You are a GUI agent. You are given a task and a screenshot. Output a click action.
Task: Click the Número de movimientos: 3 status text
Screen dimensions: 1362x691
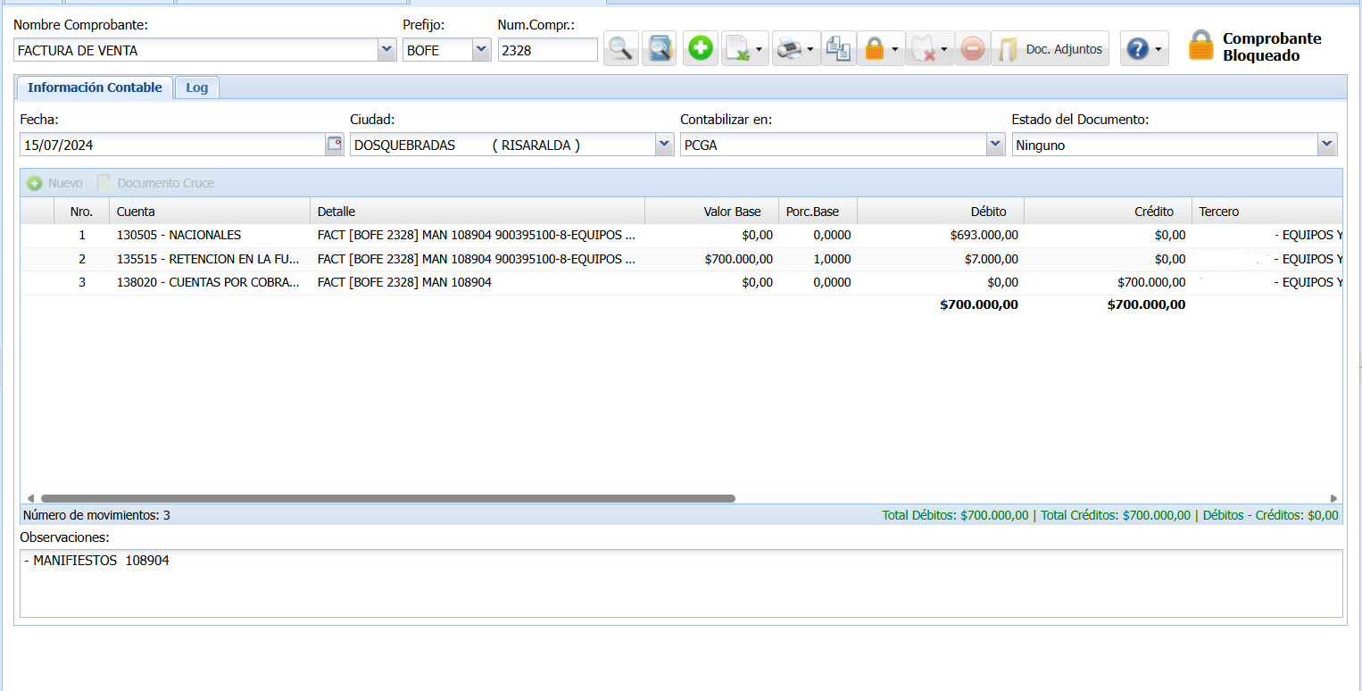96,515
